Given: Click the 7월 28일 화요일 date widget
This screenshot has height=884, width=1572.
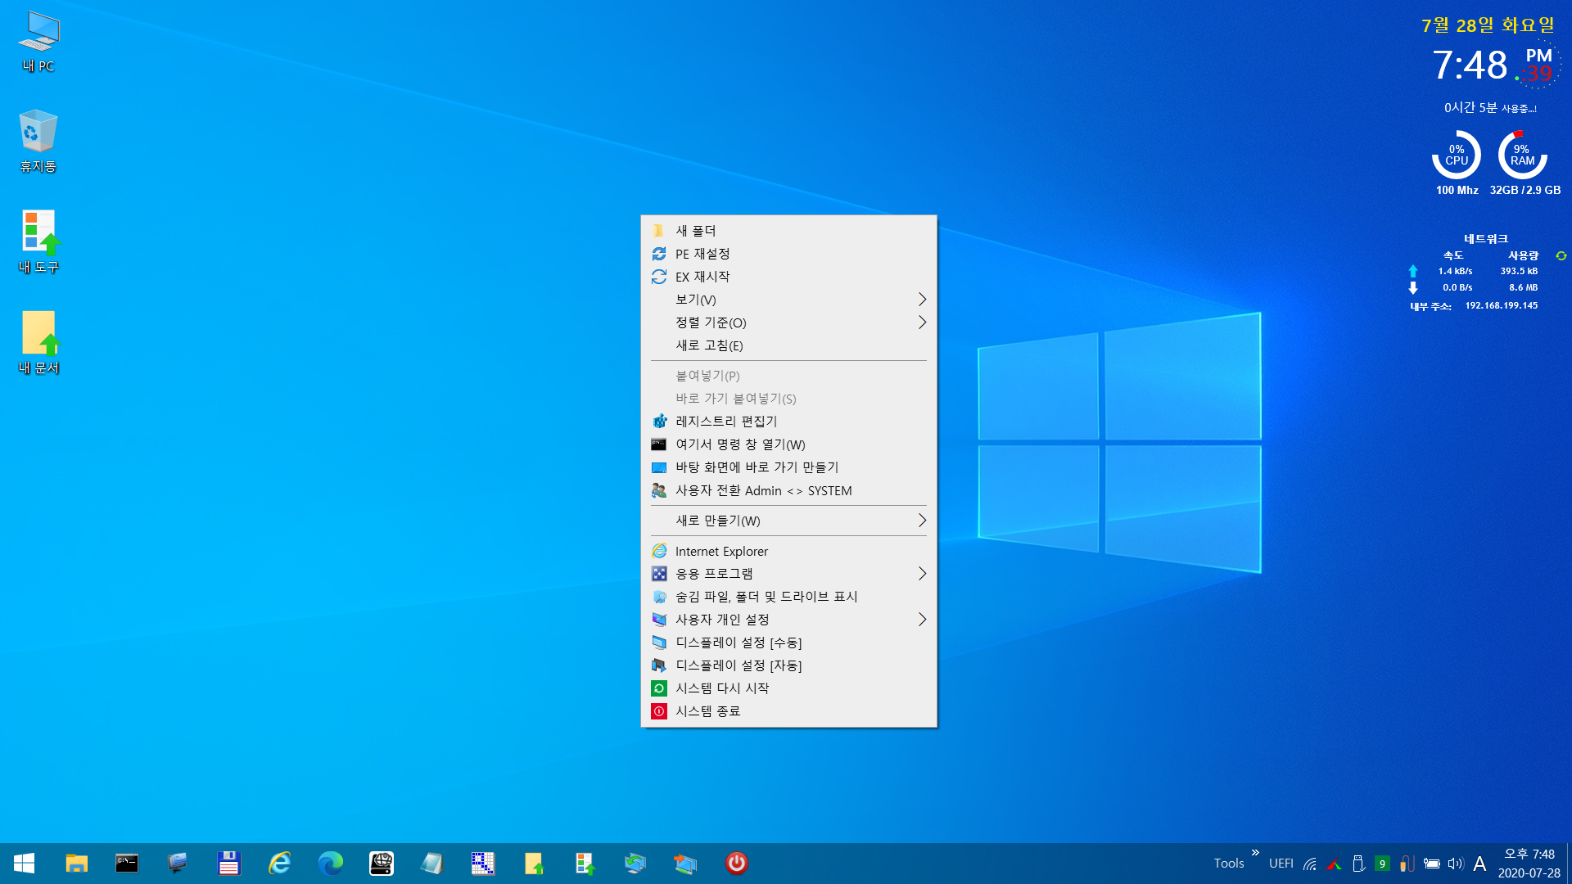Looking at the screenshot, I should tap(1488, 25).
